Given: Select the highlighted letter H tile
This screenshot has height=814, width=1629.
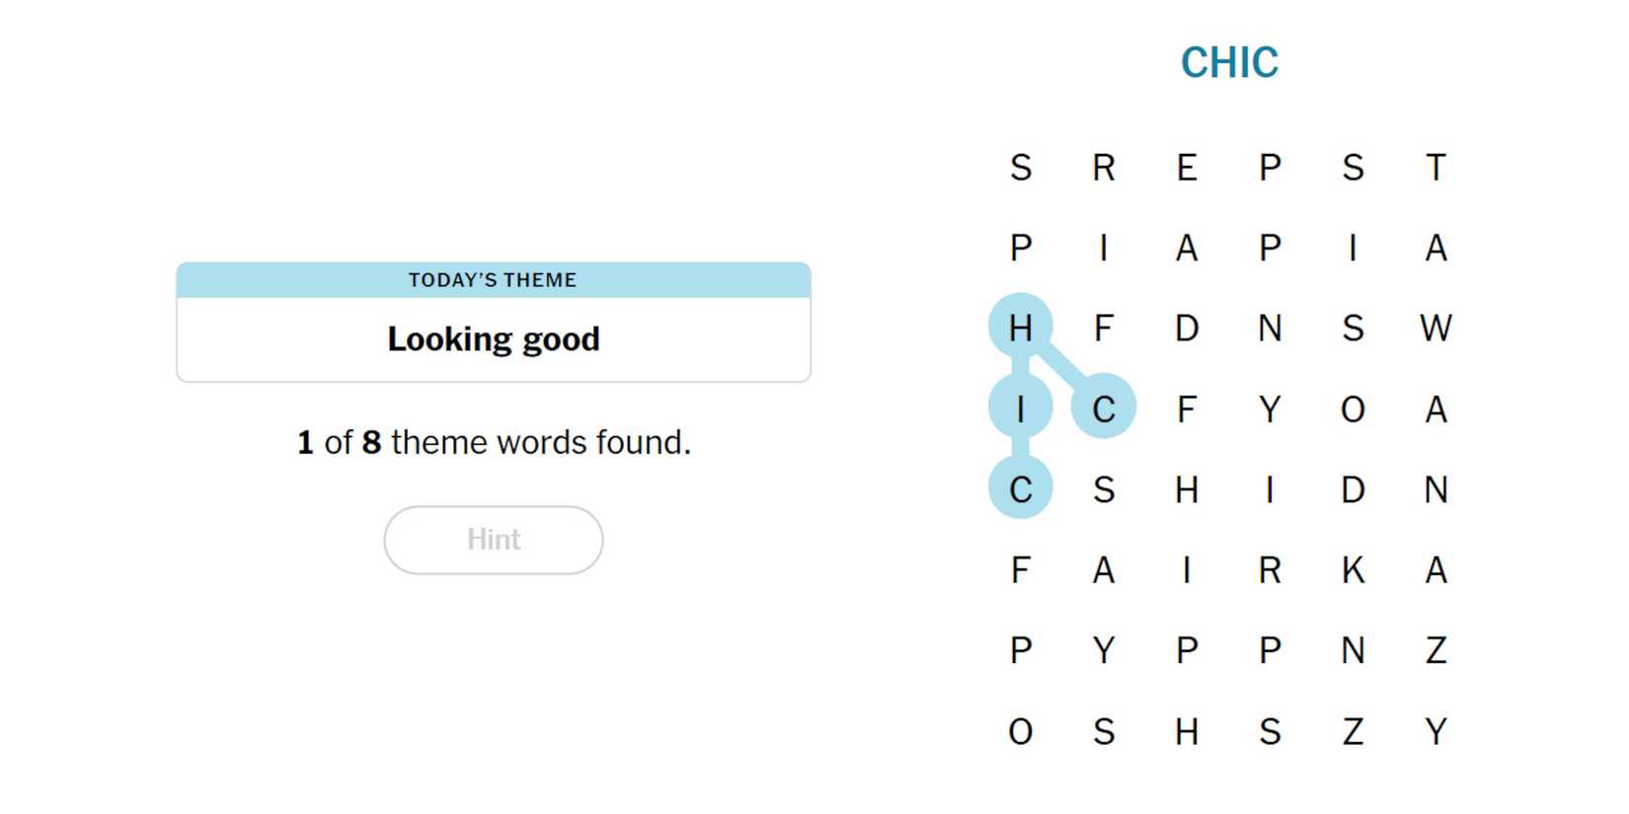Looking at the screenshot, I should 1021,327.
